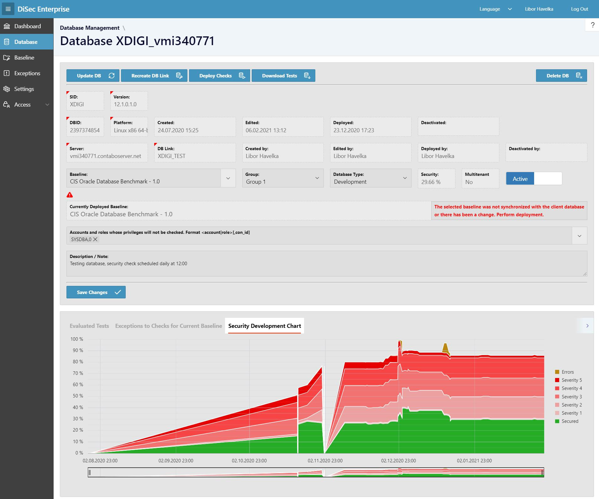Click the Deploy Checks button
This screenshot has height=499, width=599.
click(x=219, y=76)
